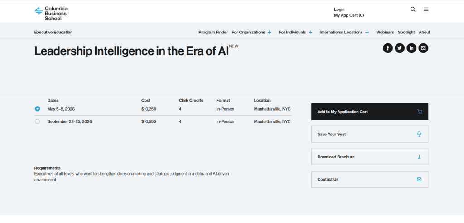The image size is (464, 223).
Task: Click the page title Leadership Intelligence in the Era of AI
Action: 132,51
